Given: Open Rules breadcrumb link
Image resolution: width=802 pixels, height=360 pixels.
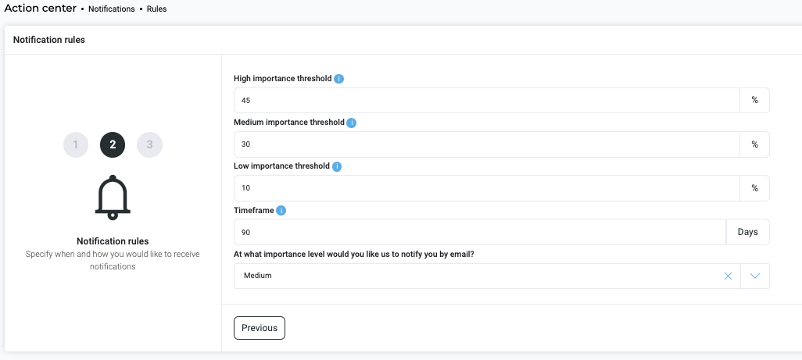Looking at the screenshot, I should pyautogui.click(x=156, y=9).
